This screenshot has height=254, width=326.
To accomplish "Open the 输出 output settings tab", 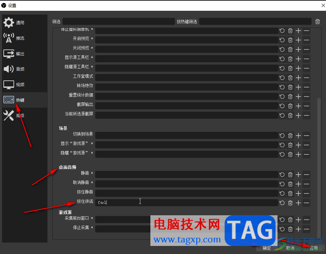I will click(x=25, y=53).
